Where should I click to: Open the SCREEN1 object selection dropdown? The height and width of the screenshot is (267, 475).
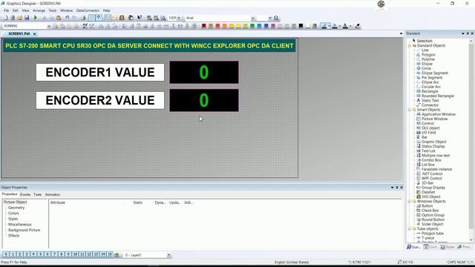(x=49, y=27)
